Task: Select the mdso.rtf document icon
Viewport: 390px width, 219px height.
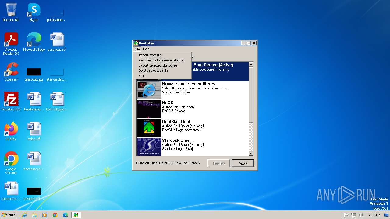Action: click(x=34, y=131)
